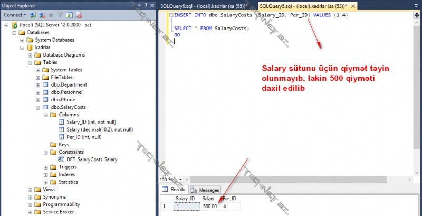Click the Filter funnel icon

click(x=61, y=15)
